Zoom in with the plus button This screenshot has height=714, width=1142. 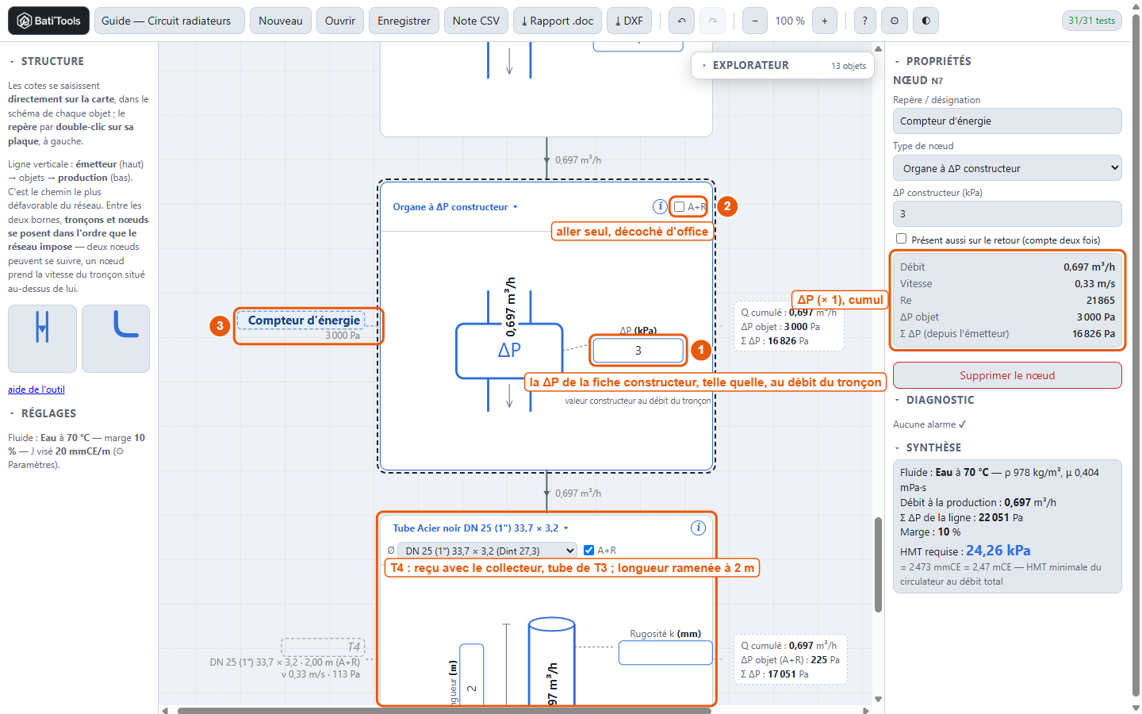825,21
